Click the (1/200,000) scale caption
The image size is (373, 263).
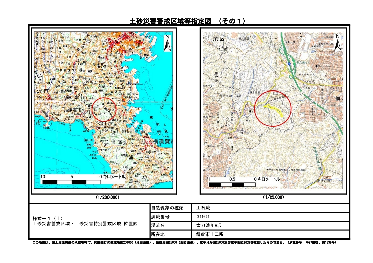(107, 197)
